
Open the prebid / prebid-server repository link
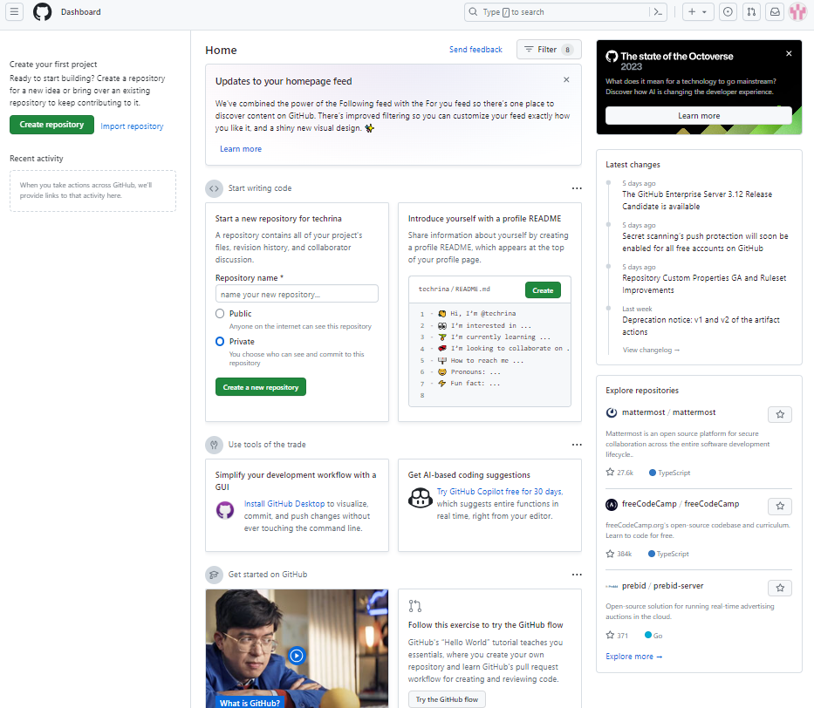point(662,586)
